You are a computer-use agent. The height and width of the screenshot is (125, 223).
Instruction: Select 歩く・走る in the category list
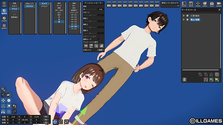coord(59,10)
